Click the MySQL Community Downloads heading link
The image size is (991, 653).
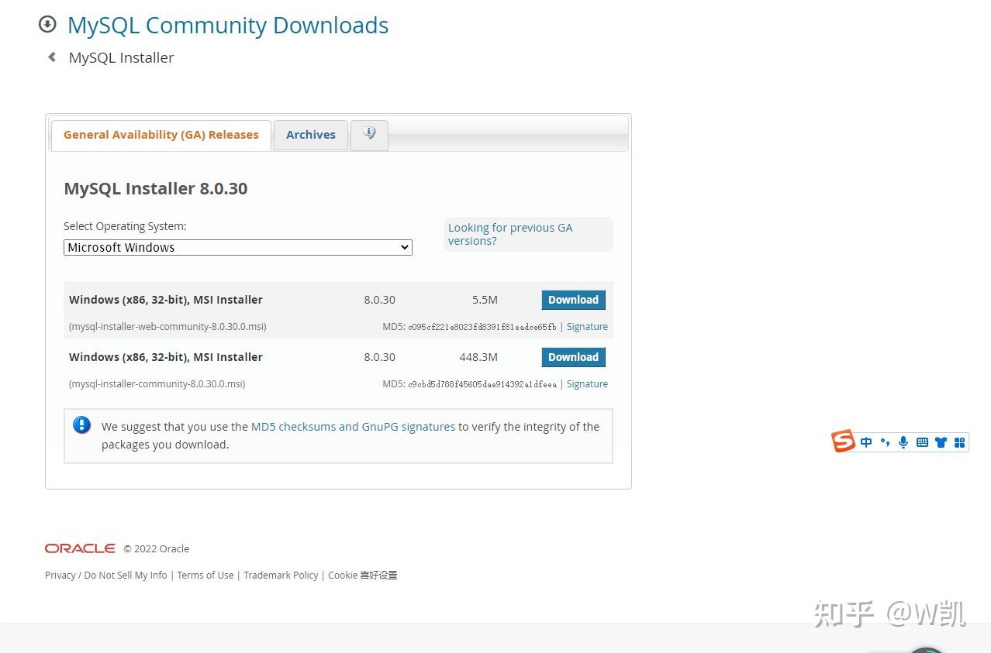coord(228,26)
